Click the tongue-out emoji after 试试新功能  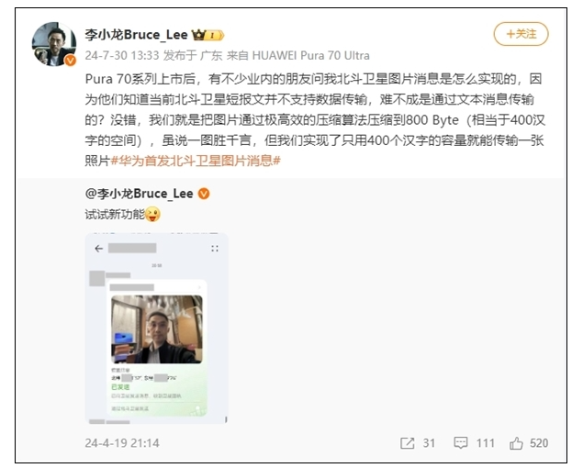click(x=152, y=215)
